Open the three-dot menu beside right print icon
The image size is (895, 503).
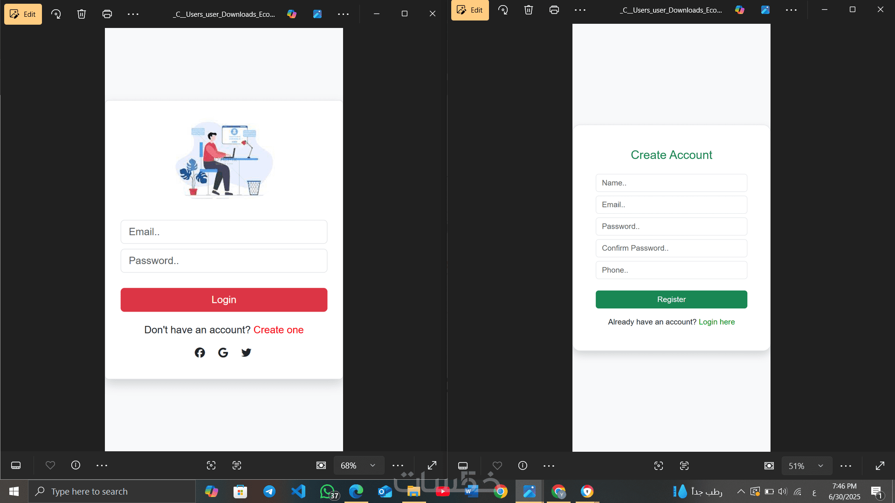[580, 10]
